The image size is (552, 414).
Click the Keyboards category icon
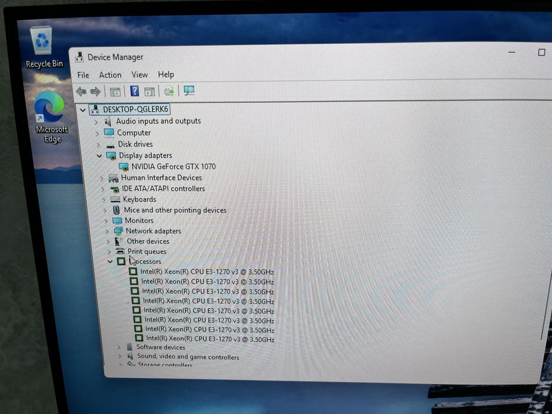(x=115, y=200)
